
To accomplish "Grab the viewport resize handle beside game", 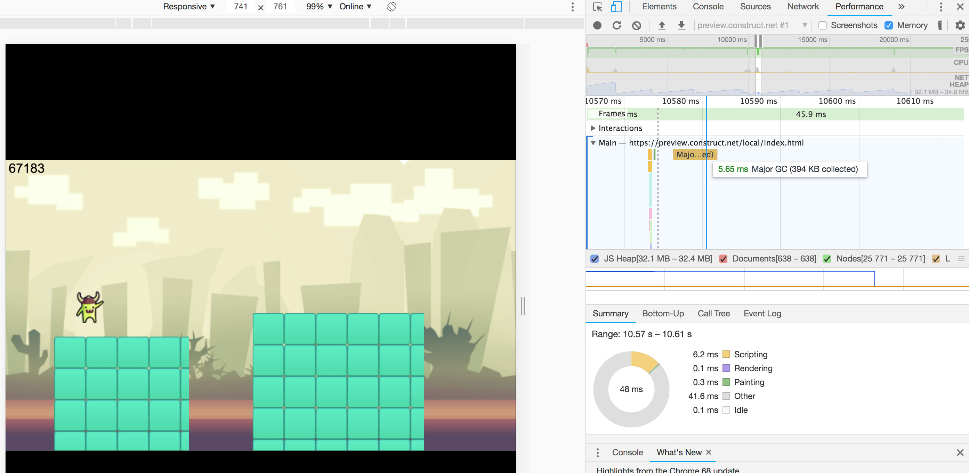I will point(523,306).
